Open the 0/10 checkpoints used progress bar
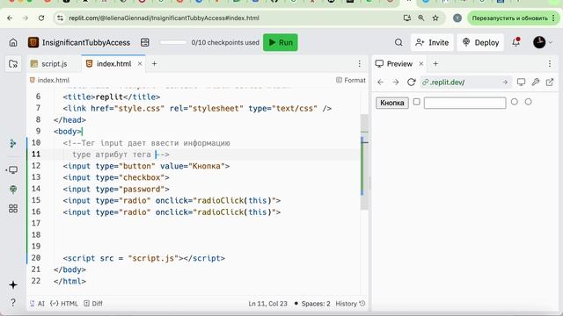 [173, 43]
